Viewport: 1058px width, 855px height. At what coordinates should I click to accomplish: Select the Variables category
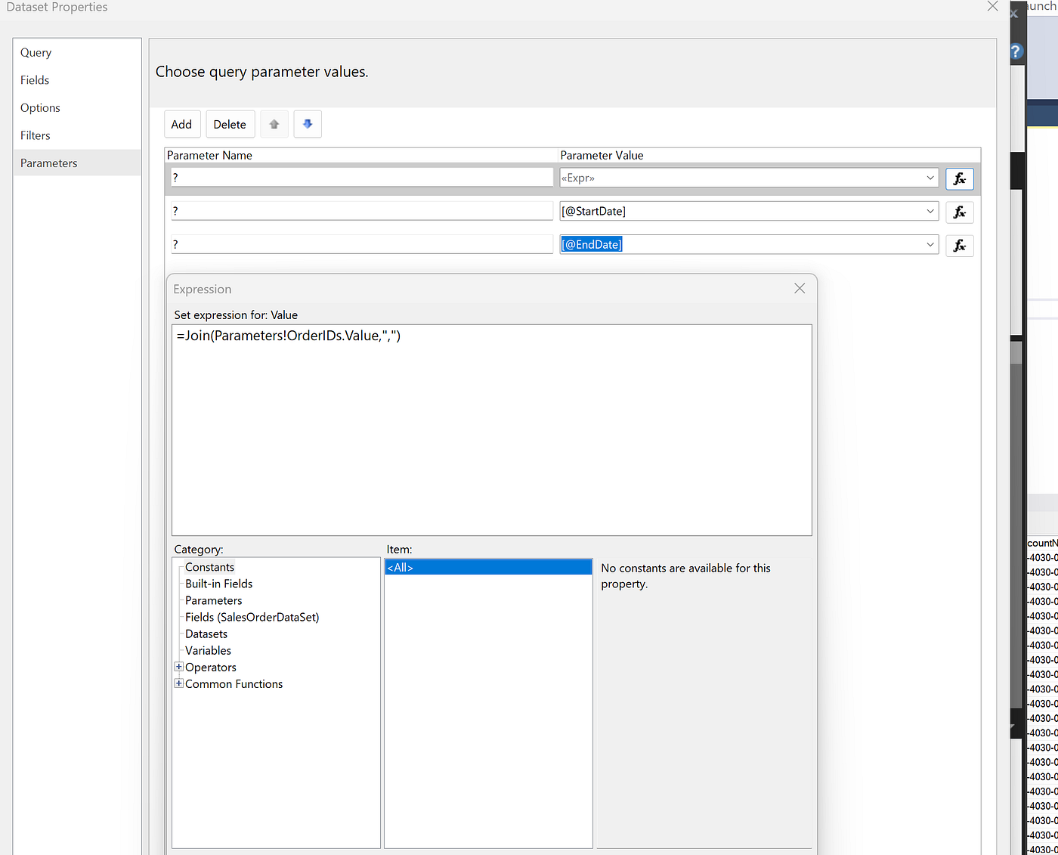(x=209, y=650)
